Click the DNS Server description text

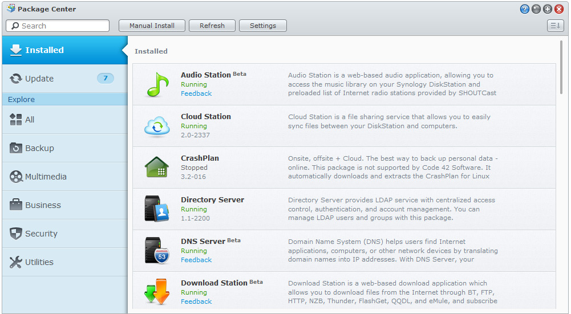[393, 250]
